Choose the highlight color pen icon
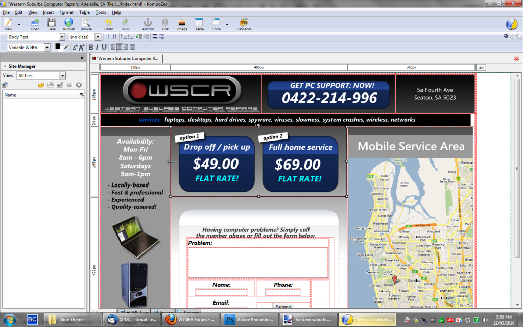Viewport: 523px width, 327px height. click(x=66, y=48)
